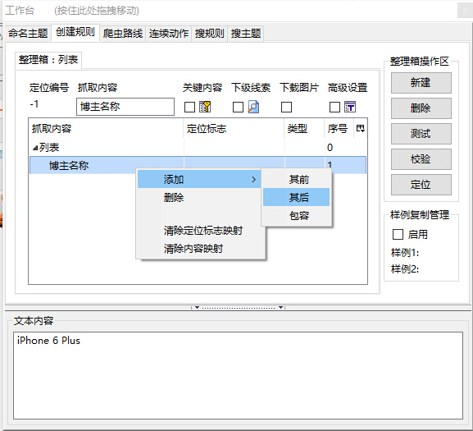This screenshot has width=473, height=431.
Task: Open the key content settings icon
Action: tap(205, 107)
